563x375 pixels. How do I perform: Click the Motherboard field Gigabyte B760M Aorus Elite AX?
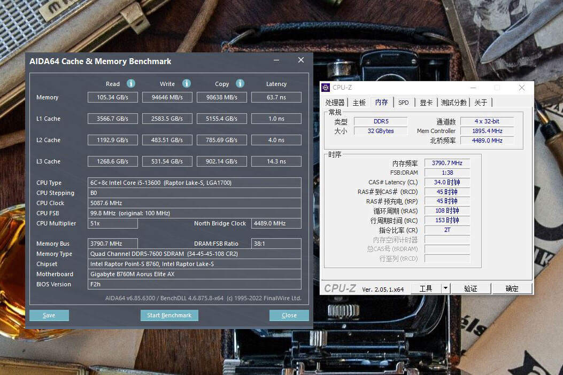point(195,274)
